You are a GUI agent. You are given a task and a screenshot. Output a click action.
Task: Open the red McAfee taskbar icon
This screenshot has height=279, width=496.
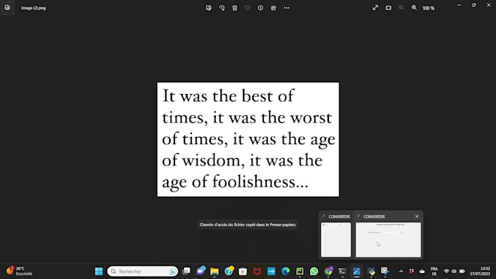point(257,271)
